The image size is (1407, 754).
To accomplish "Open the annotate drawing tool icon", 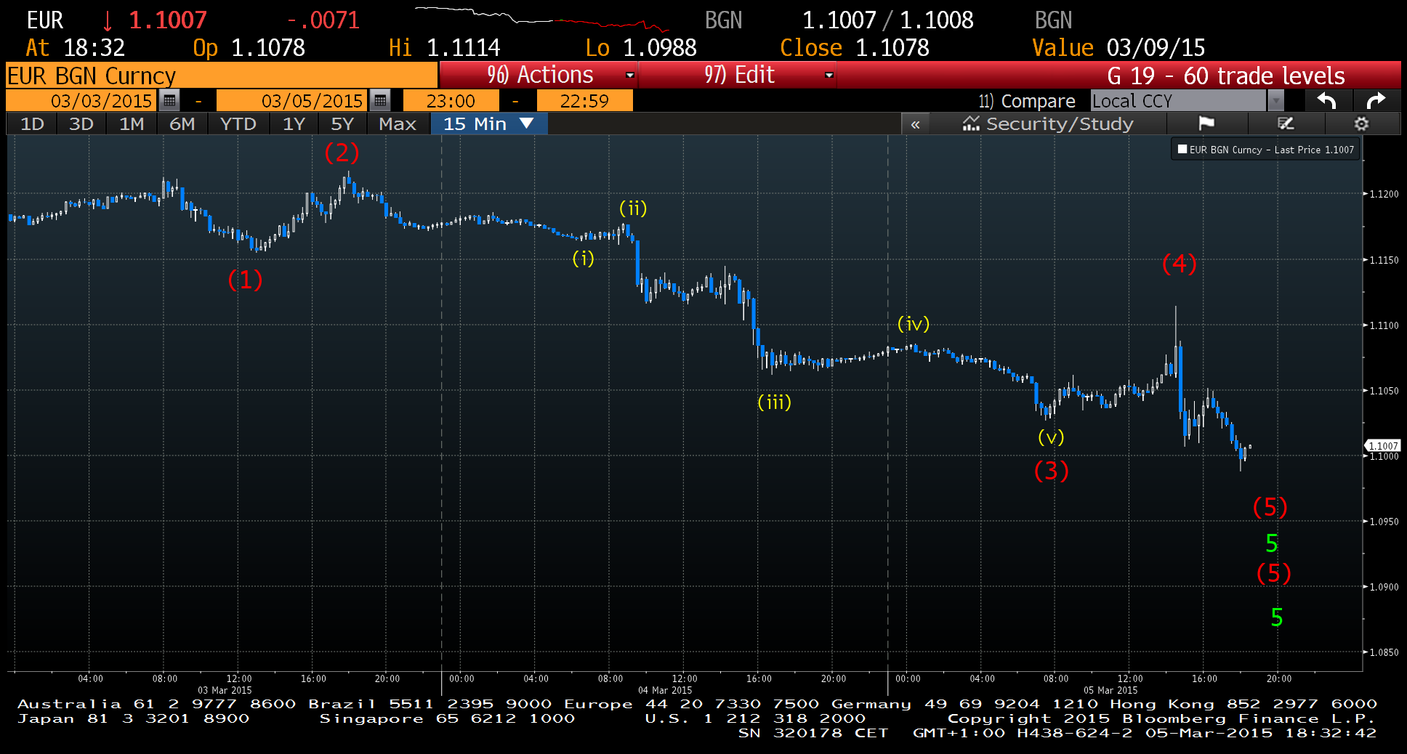I will (1286, 123).
